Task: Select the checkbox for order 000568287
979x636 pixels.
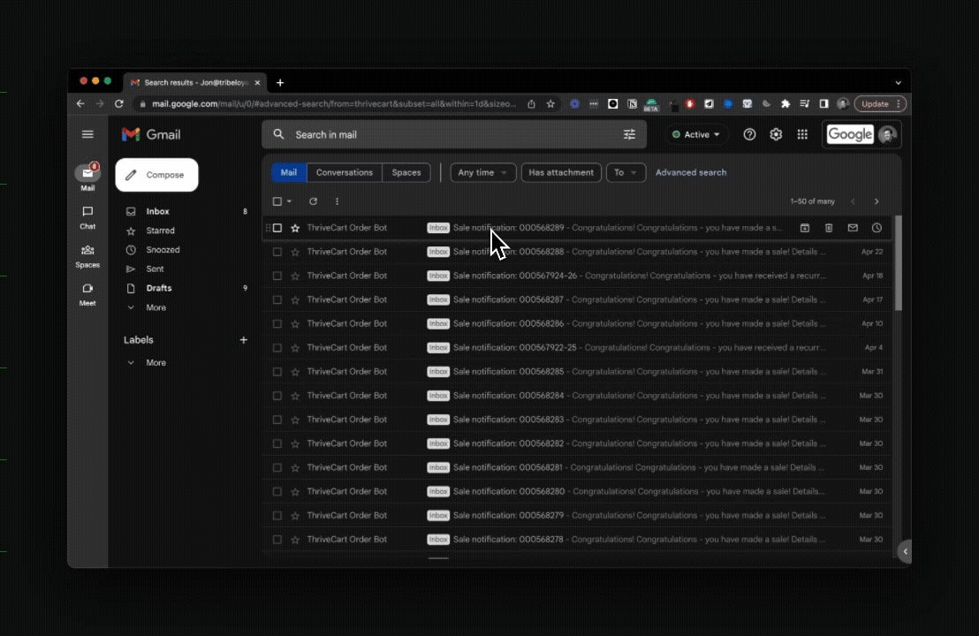Action: [277, 299]
